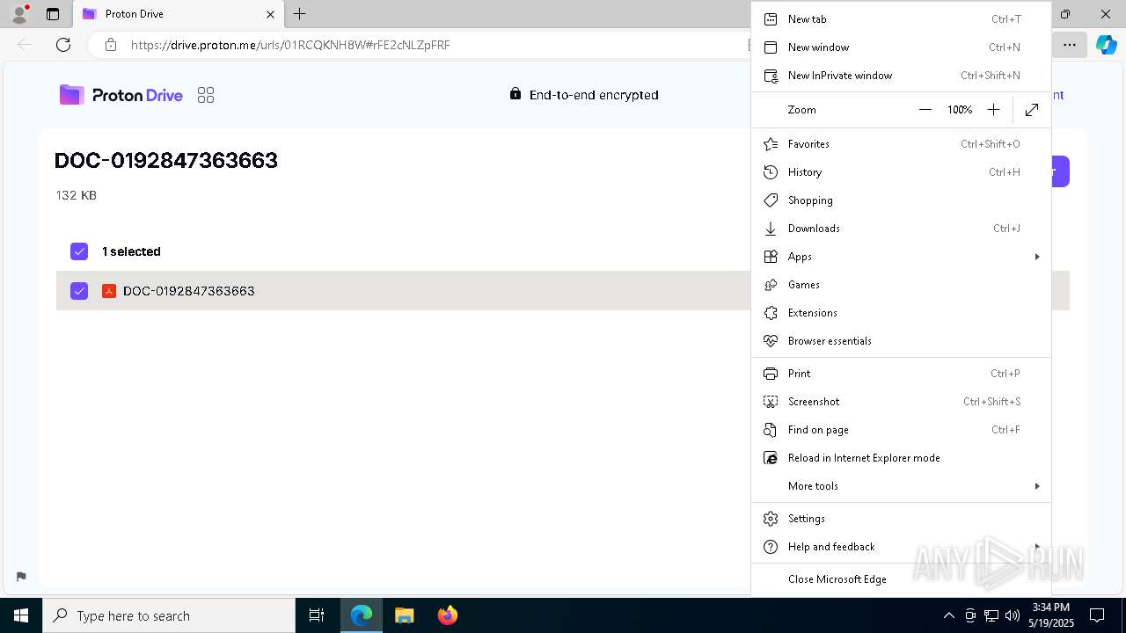
Task: Choose Print in Edge menu
Action: click(901, 374)
